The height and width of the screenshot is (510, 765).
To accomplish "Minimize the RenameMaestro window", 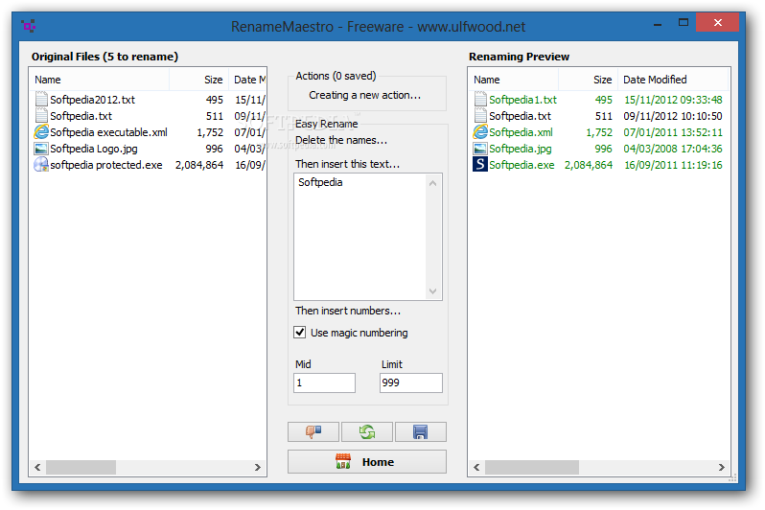I will [x=658, y=23].
